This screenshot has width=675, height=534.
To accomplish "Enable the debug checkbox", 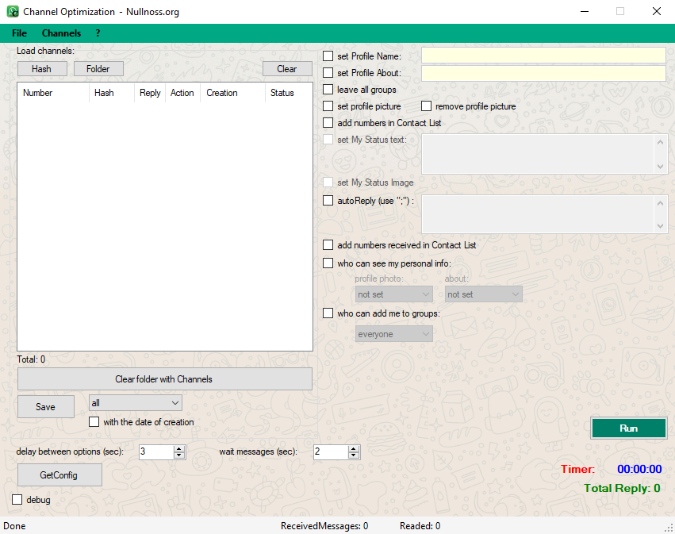I will (x=17, y=500).
